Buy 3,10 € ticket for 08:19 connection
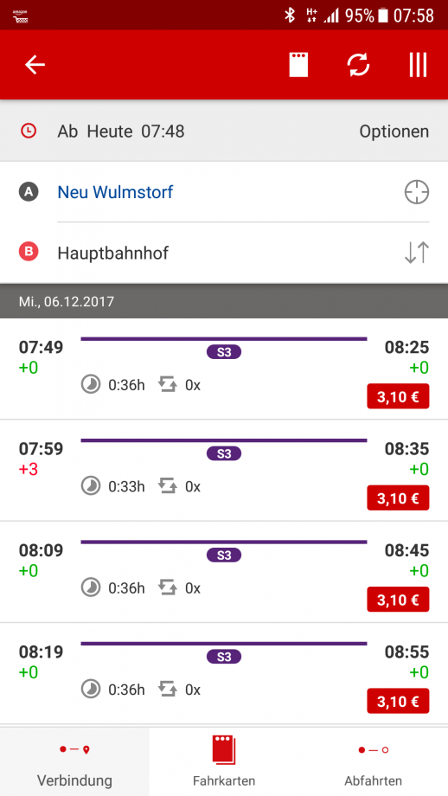 point(399,701)
